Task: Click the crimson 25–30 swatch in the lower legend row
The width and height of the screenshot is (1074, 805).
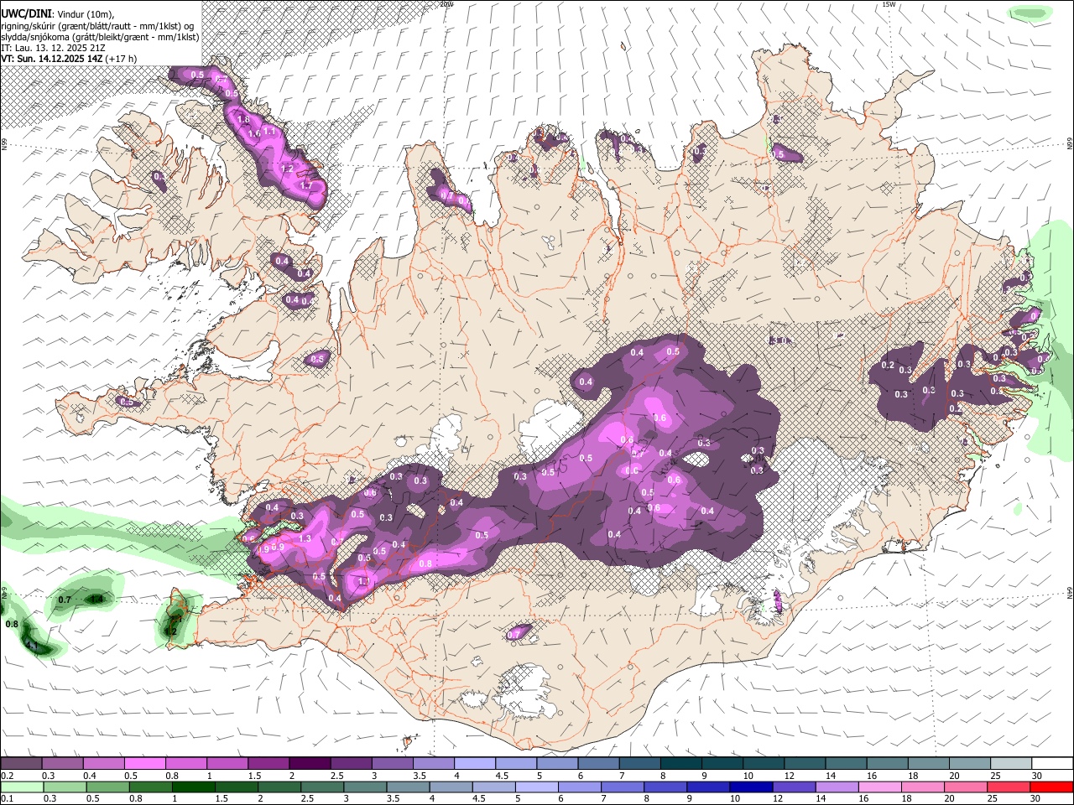Action: click(x=1009, y=787)
